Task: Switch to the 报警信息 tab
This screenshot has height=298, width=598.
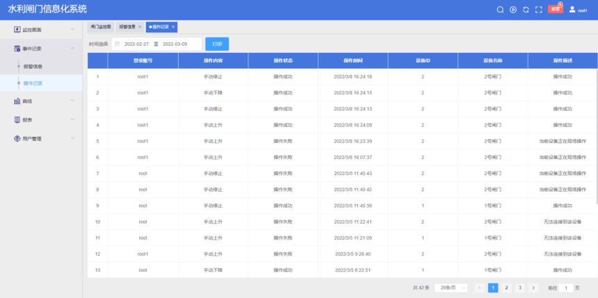Action: click(x=127, y=27)
